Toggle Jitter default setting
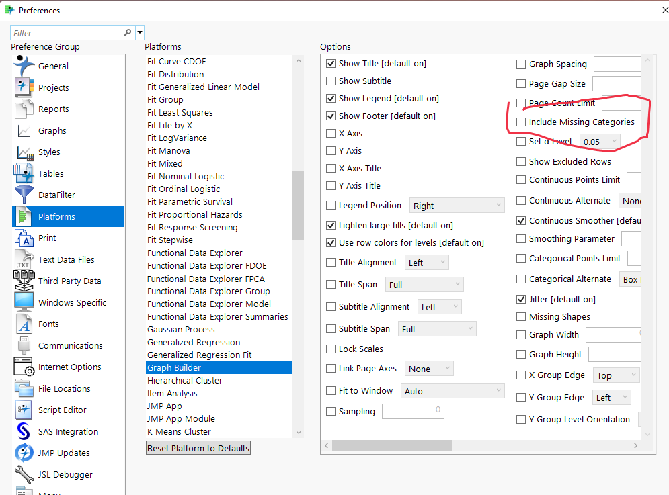 point(522,298)
